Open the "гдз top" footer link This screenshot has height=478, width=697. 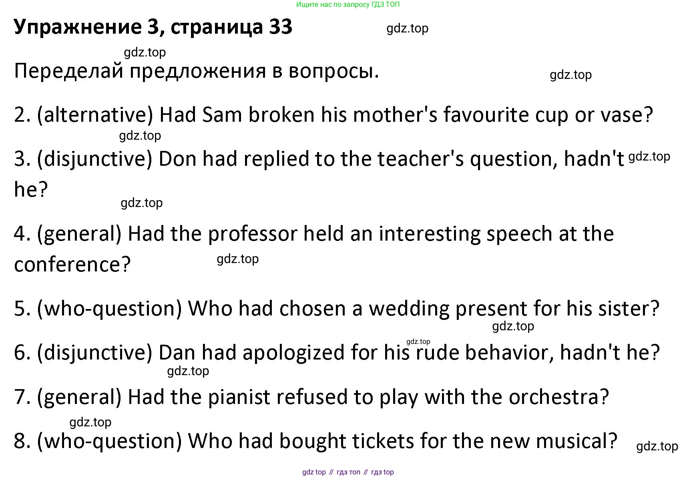(382, 472)
